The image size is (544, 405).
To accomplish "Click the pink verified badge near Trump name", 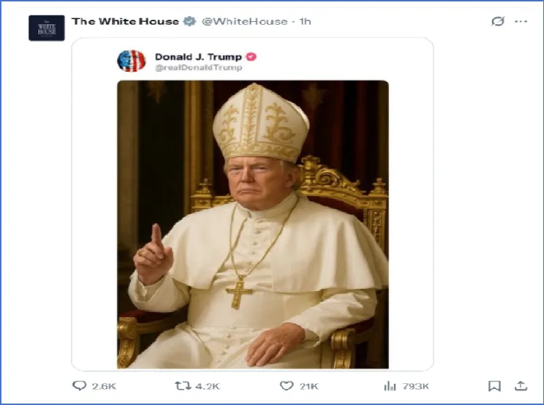I will pyautogui.click(x=252, y=56).
